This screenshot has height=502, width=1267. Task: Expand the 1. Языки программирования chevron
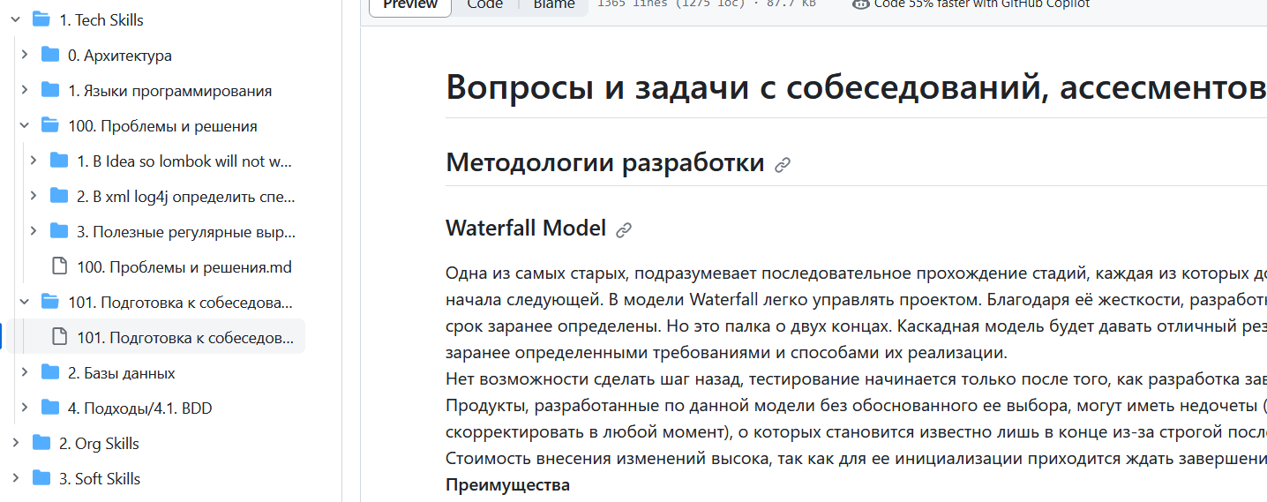(24, 90)
